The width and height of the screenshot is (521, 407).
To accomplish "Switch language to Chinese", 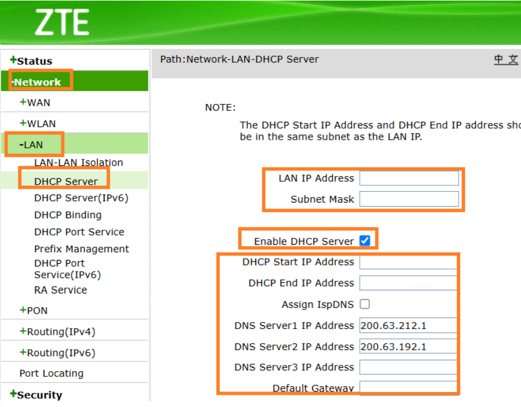I will pos(505,59).
